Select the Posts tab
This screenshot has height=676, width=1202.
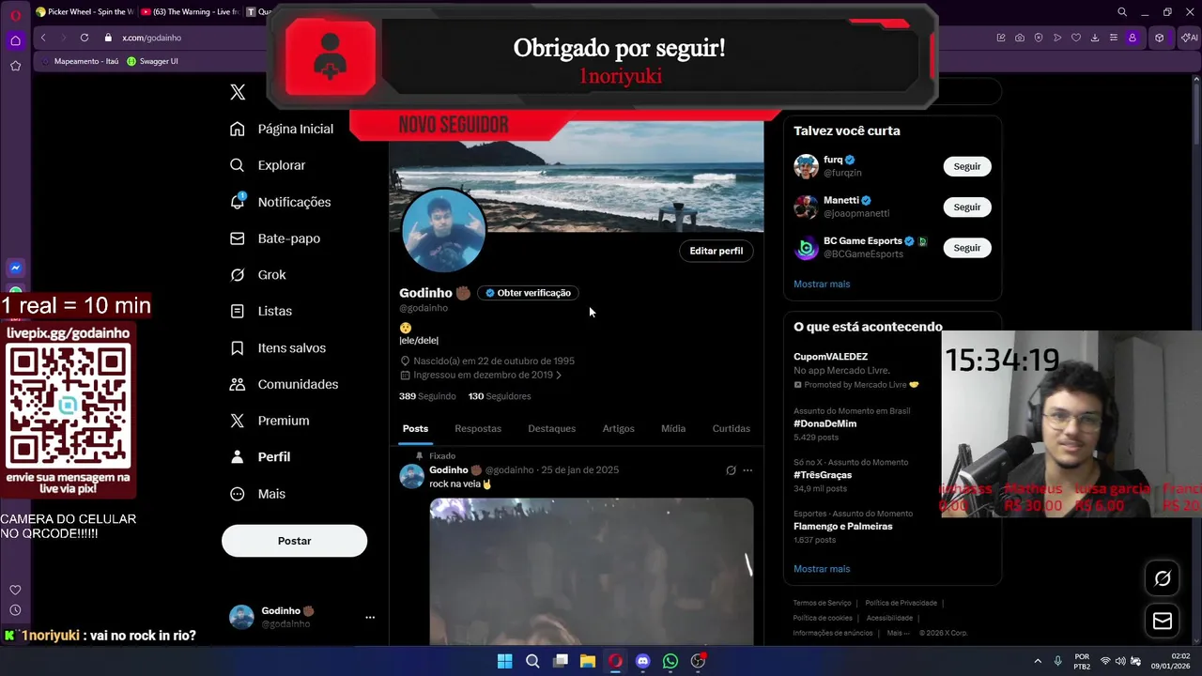[x=415, y=428]
